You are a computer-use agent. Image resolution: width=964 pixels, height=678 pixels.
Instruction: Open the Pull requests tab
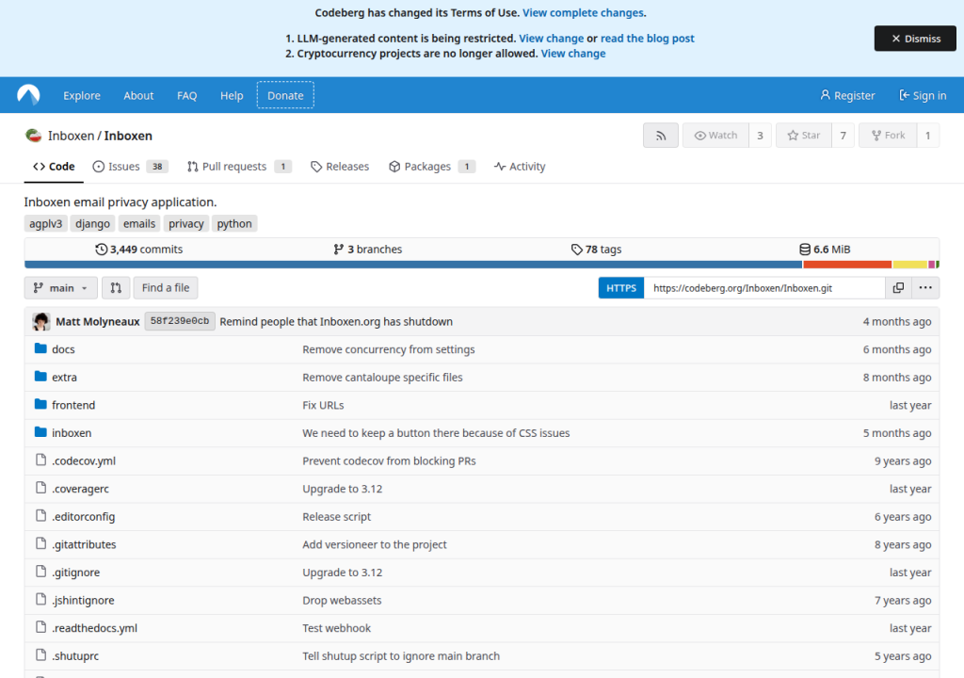[239, 167]
